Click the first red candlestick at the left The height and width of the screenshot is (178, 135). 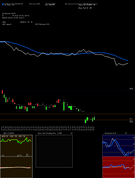2,92
